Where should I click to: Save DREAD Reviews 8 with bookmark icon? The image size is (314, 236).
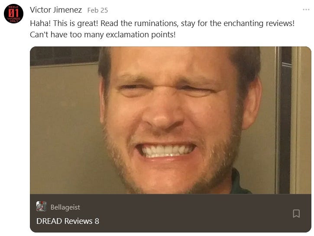coord(296,213)
